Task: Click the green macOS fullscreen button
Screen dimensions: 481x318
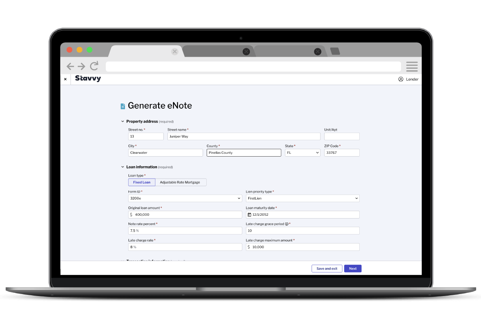Action: [90, 50]
